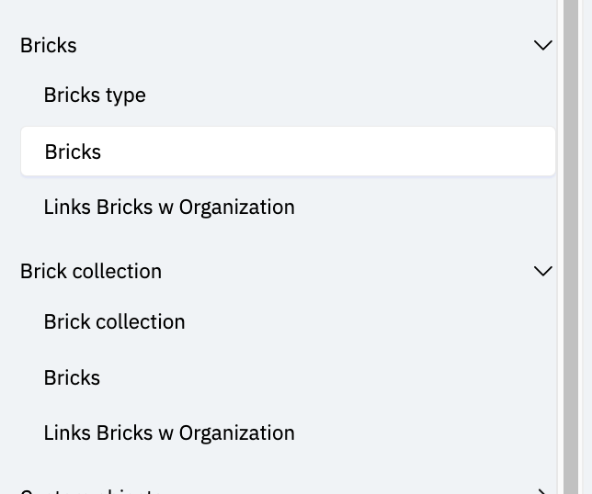Screen dimensions: 592x494
Task: Click the partially hidden section title at the bottom
Action: (x=91, y=491)
